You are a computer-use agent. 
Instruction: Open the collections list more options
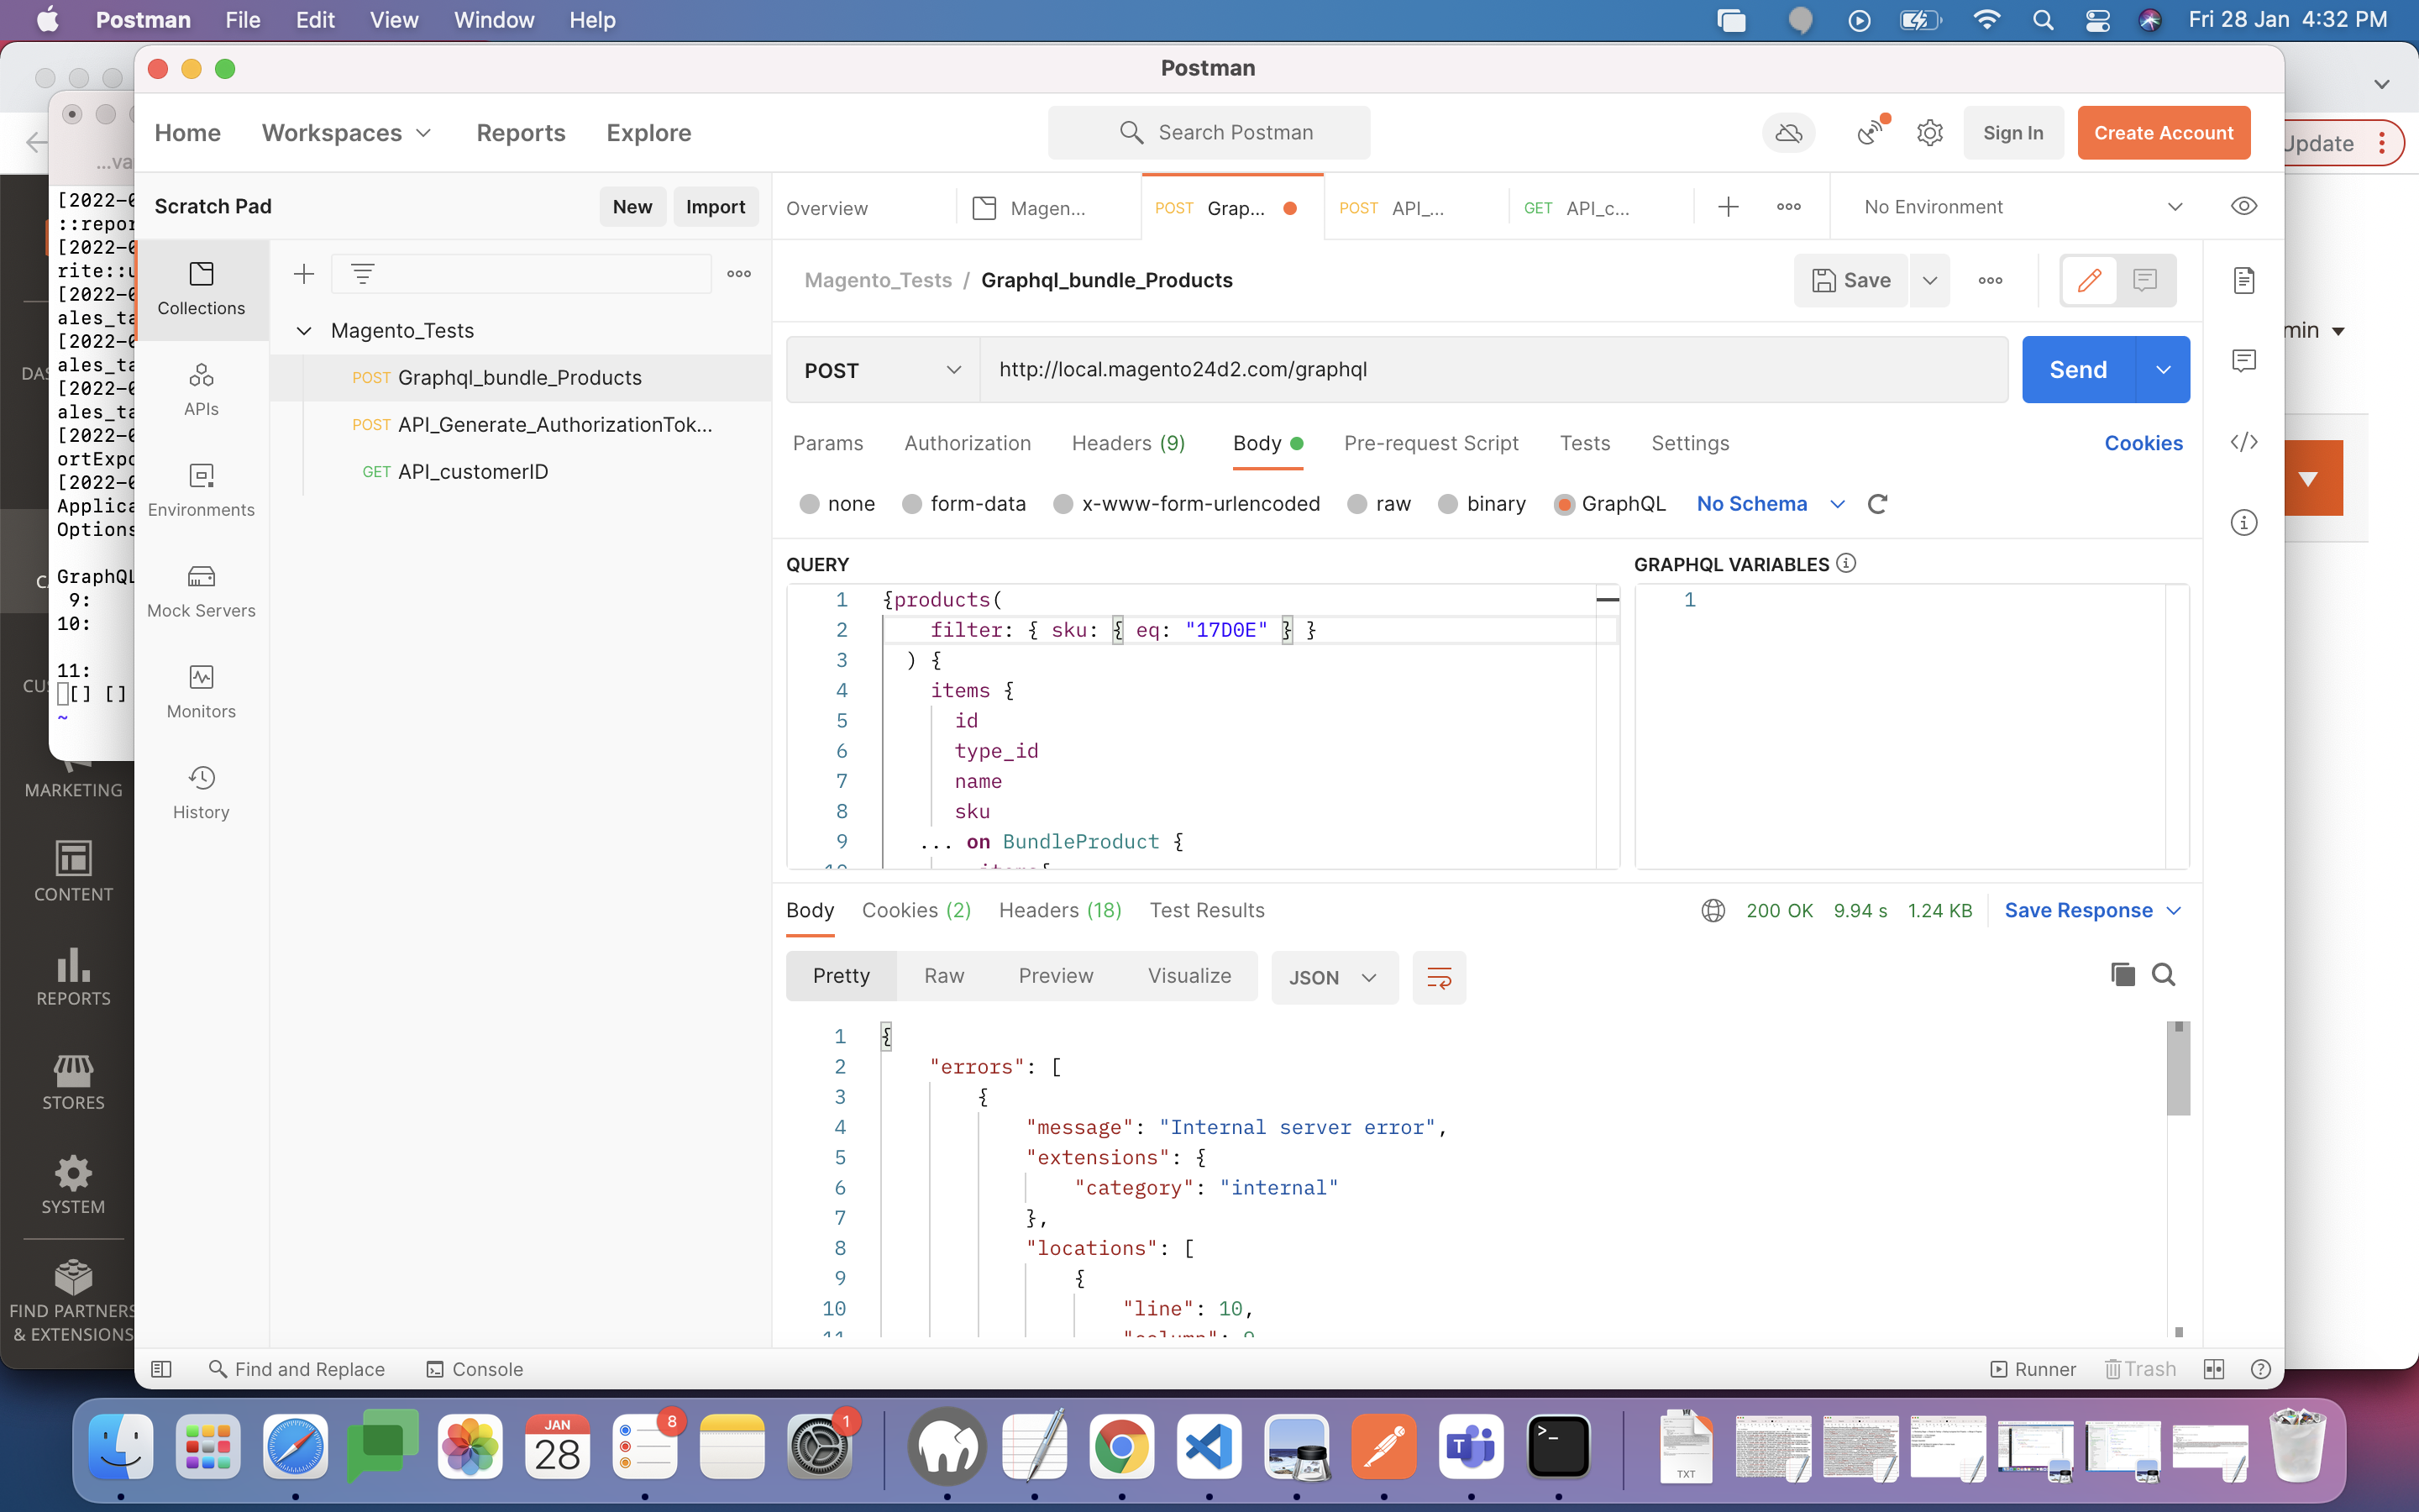click(x=738, y=274)
